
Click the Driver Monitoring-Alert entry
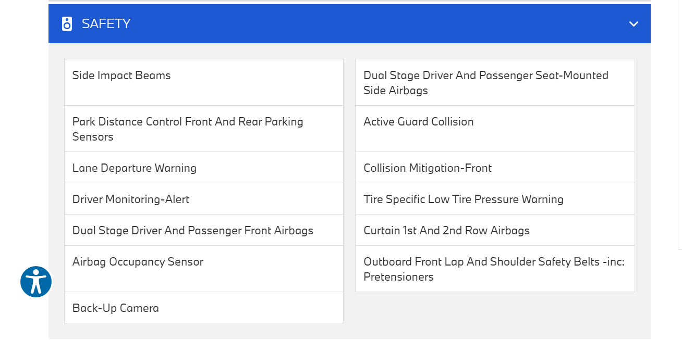point(131,199)
